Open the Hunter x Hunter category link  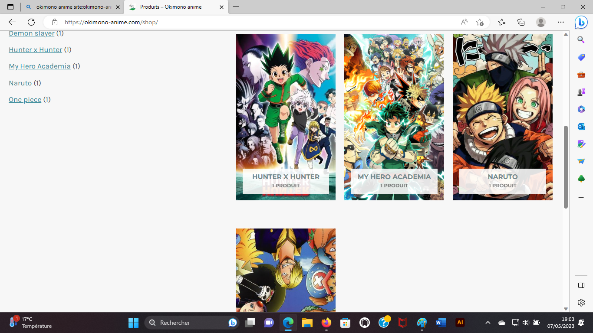point(36,50)
